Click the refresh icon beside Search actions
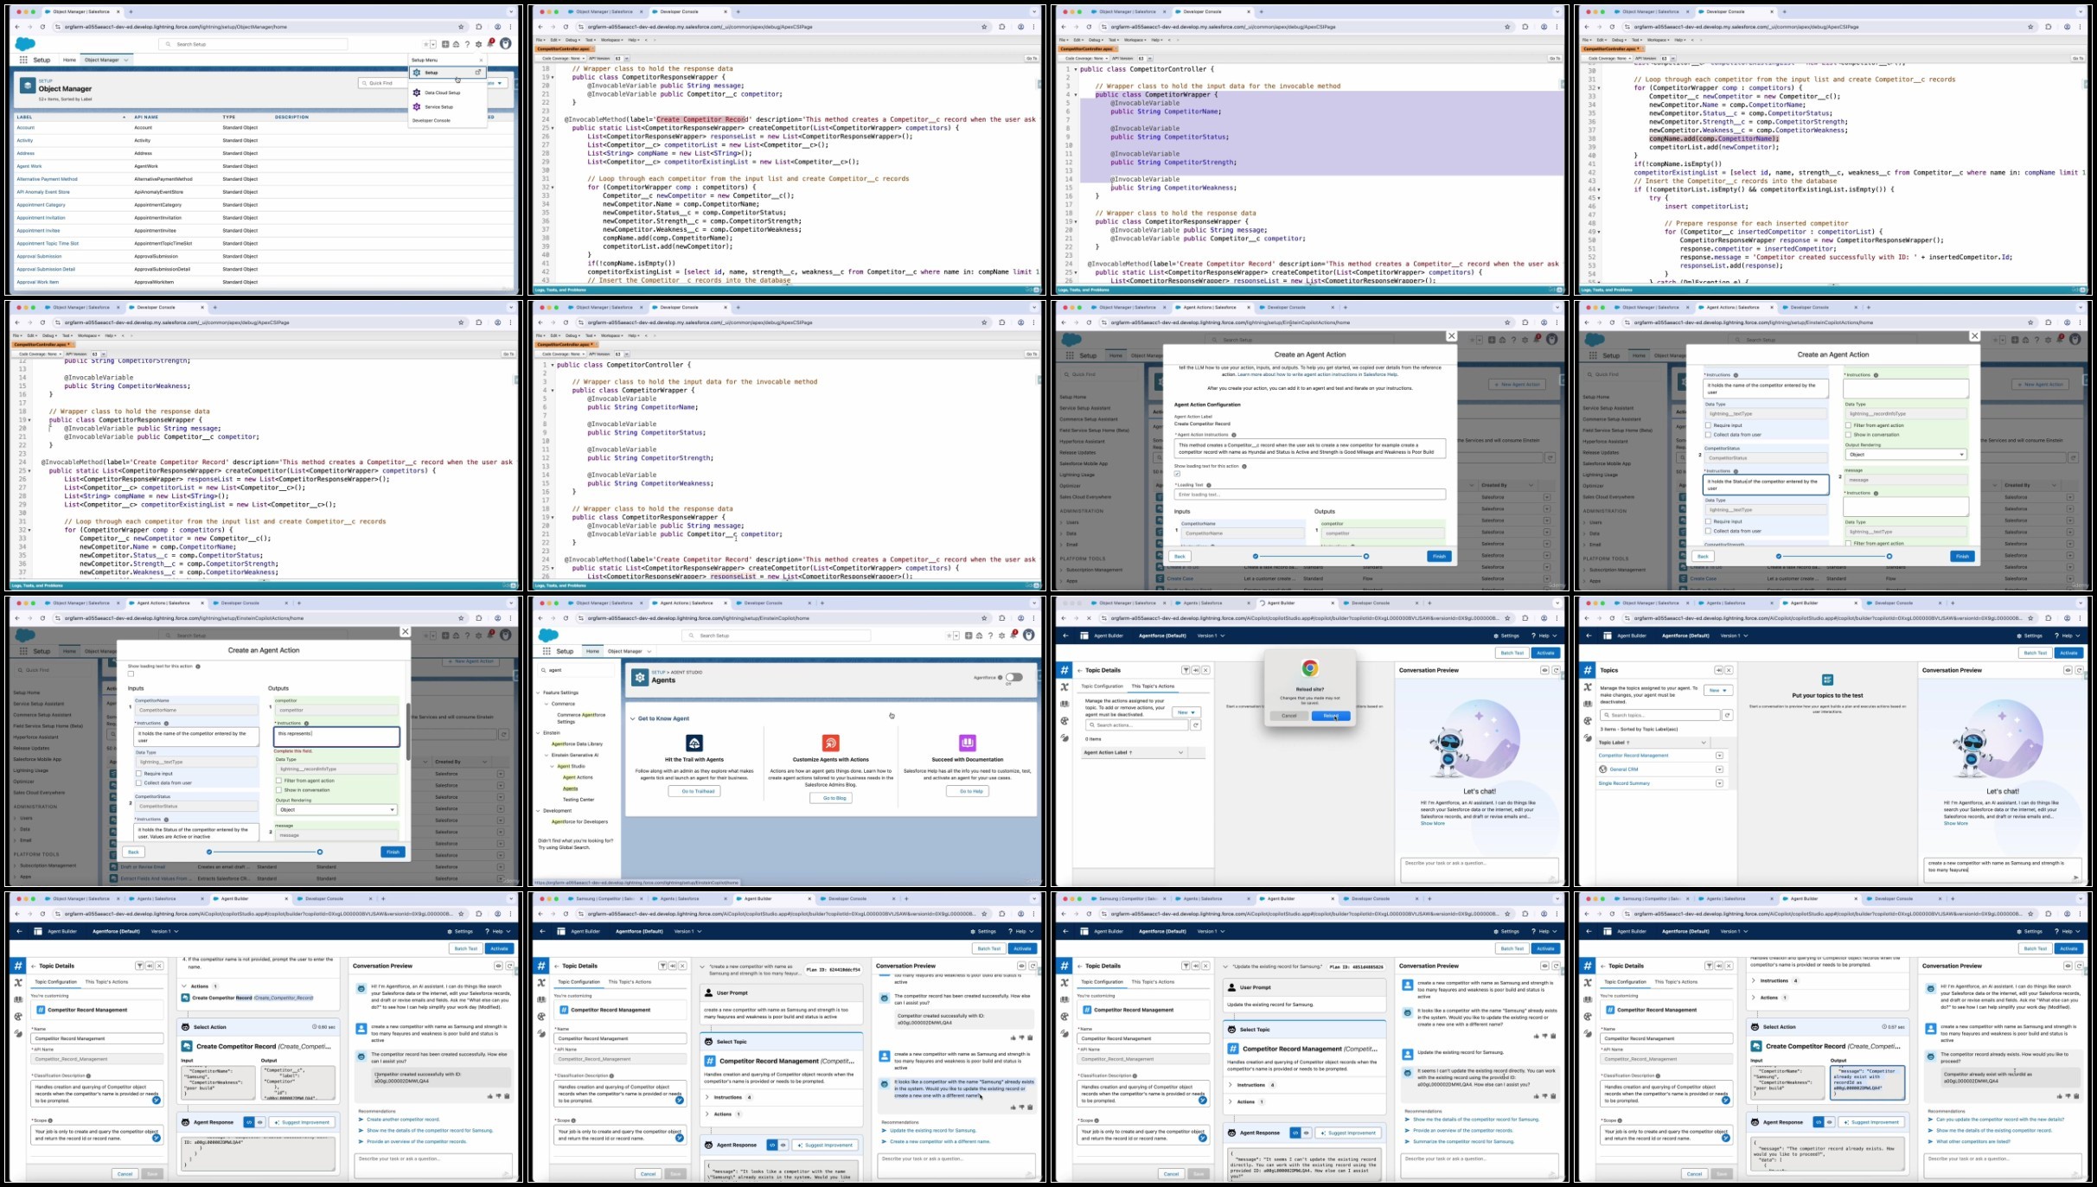 click(x=1196, y=724)
